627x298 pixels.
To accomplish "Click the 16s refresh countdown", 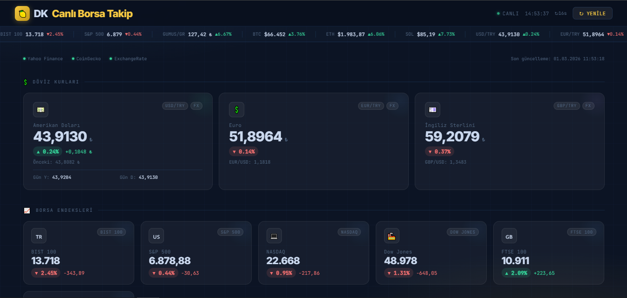I will pos(561,13).
